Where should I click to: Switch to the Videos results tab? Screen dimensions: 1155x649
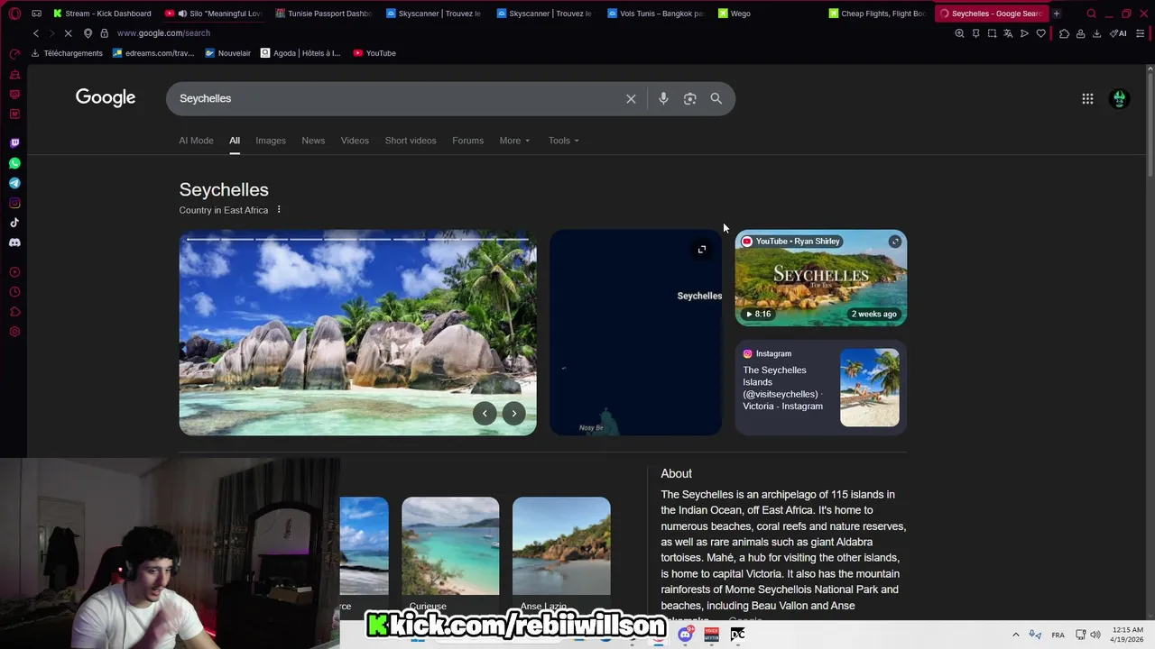tap(355, 141)
